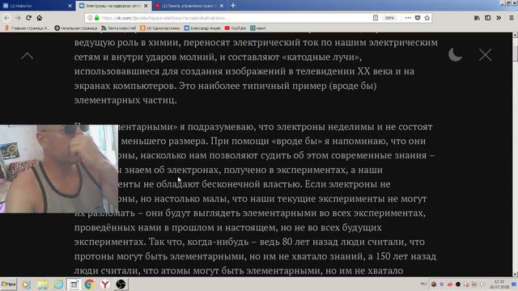Expand toolbar overflow double-chevron menu
Screen dimensions: 518x291
[x=499, y=18]
